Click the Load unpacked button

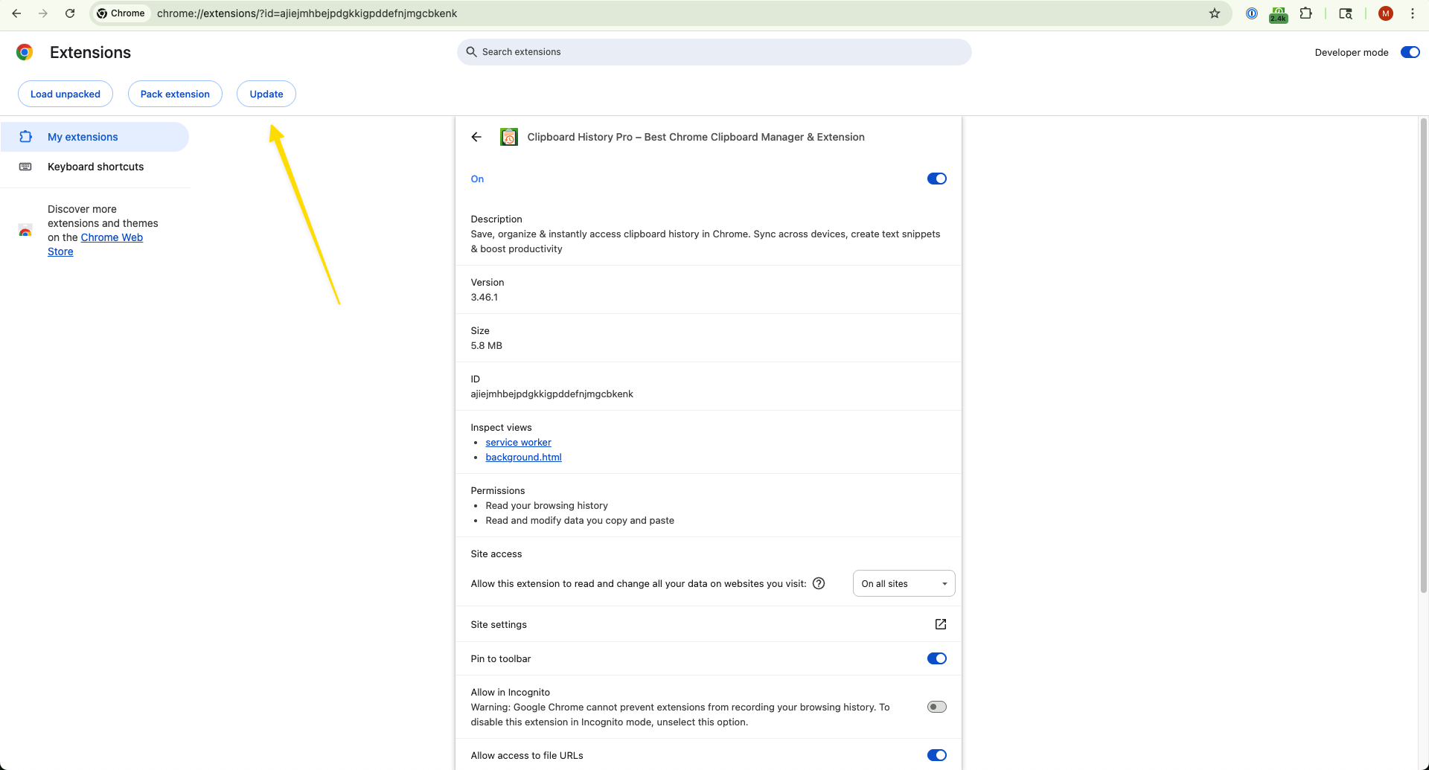[x=65, y=94]
